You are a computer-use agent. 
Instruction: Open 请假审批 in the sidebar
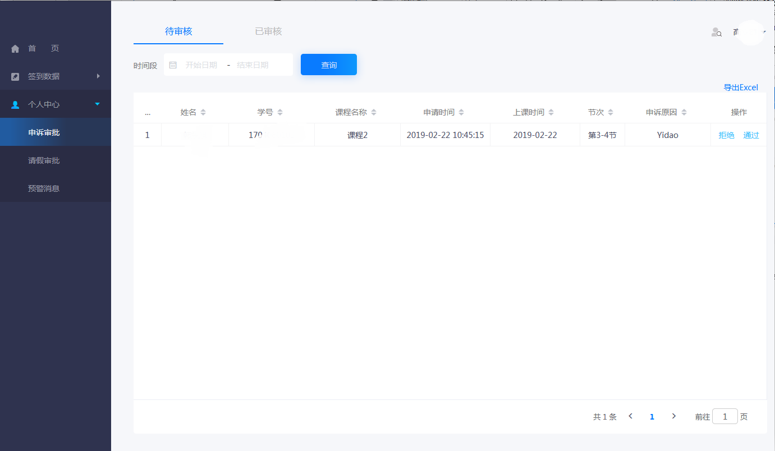44,160
